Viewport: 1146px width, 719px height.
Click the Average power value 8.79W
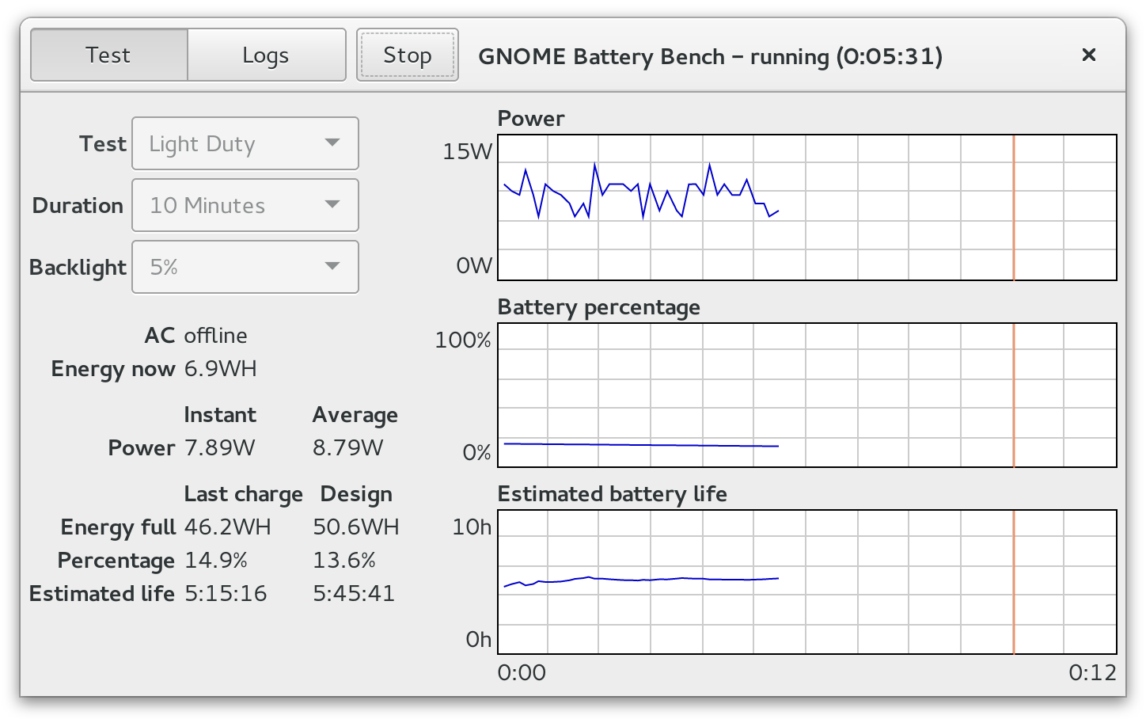click(x=347, y=448)
